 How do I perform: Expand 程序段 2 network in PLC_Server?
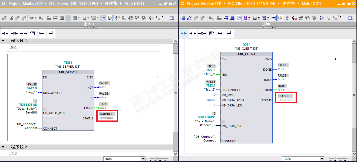point(3,147)
